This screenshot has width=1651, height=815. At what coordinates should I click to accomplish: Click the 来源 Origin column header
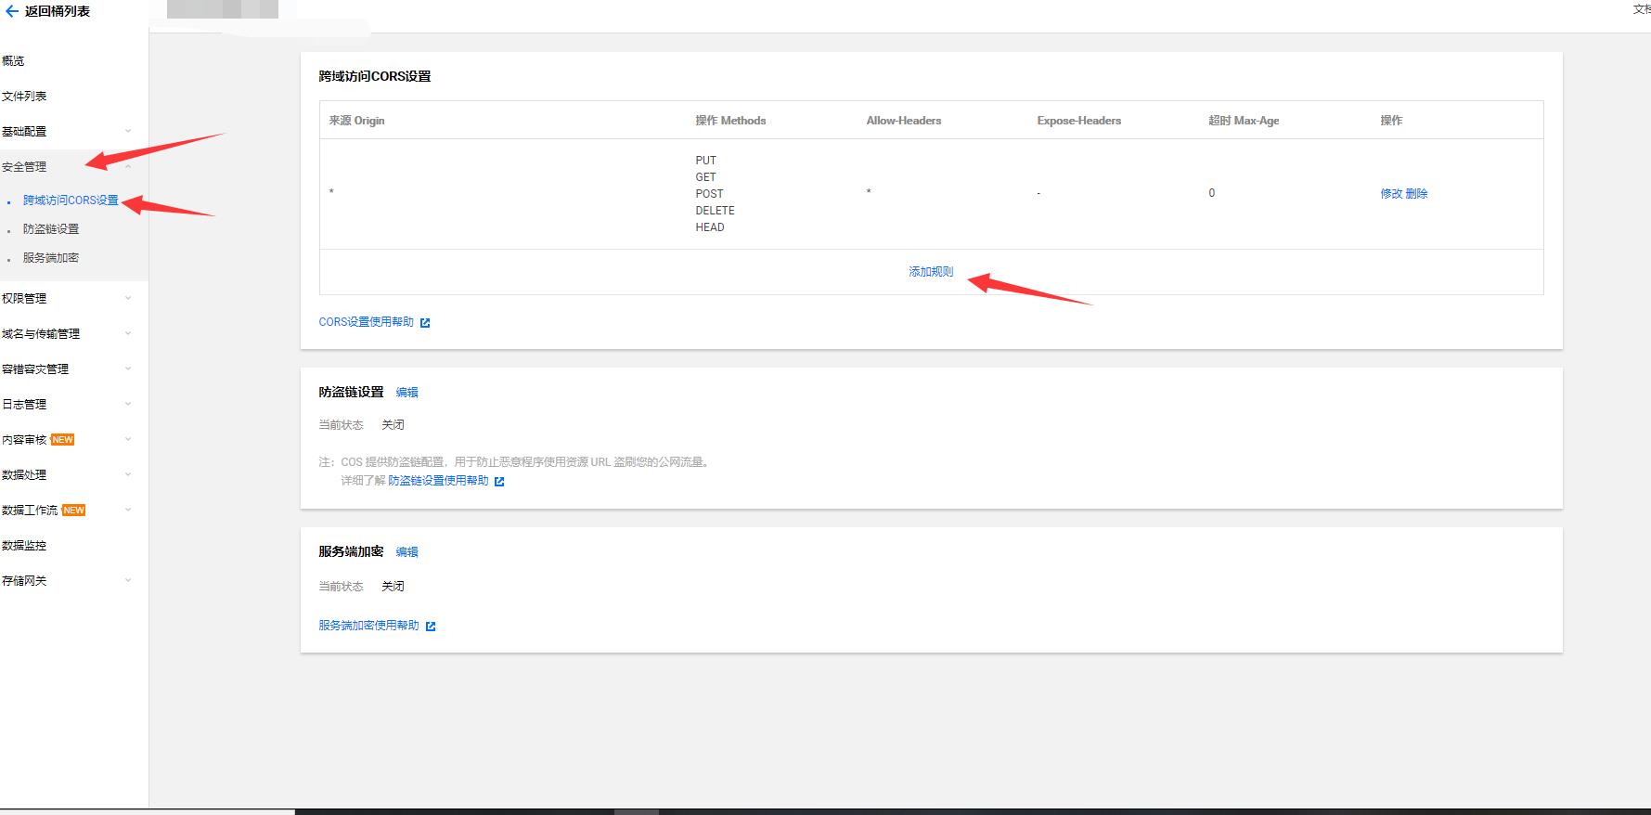click(x=356, y=121)
